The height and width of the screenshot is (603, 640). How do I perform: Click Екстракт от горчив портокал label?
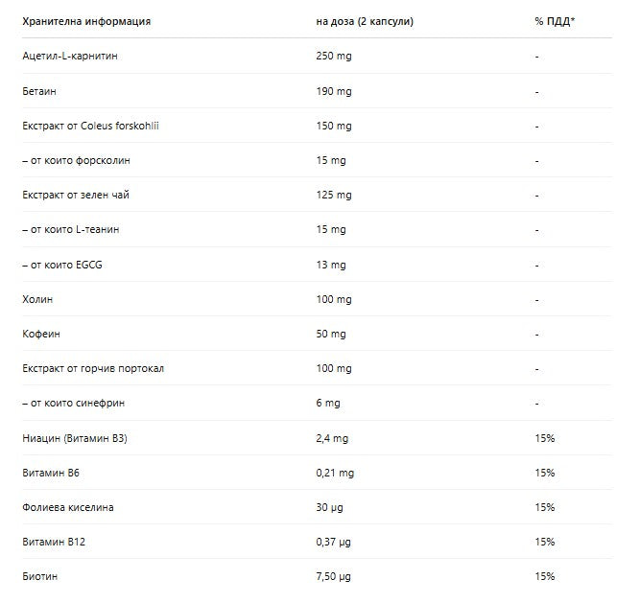click(93, 368)
